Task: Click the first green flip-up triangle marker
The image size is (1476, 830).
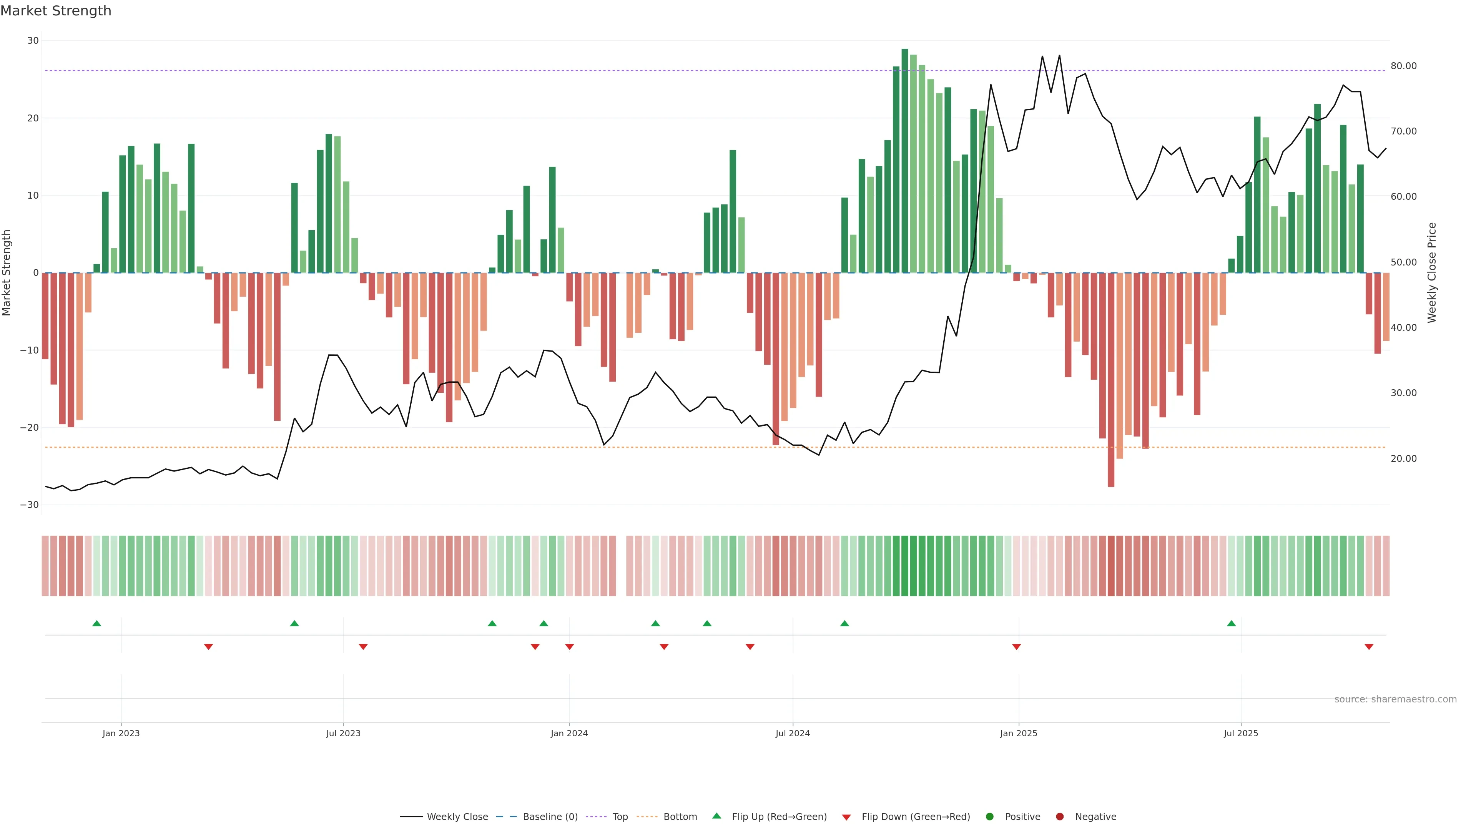Action: [x=97, y=623]
